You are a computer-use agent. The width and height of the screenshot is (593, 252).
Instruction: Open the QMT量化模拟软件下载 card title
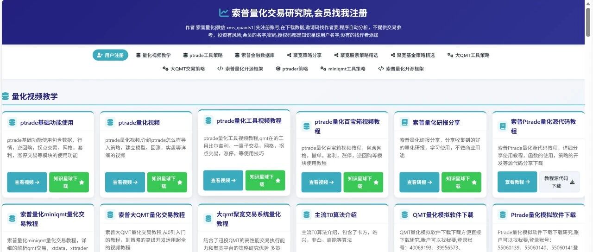click(x=443, y=215)
